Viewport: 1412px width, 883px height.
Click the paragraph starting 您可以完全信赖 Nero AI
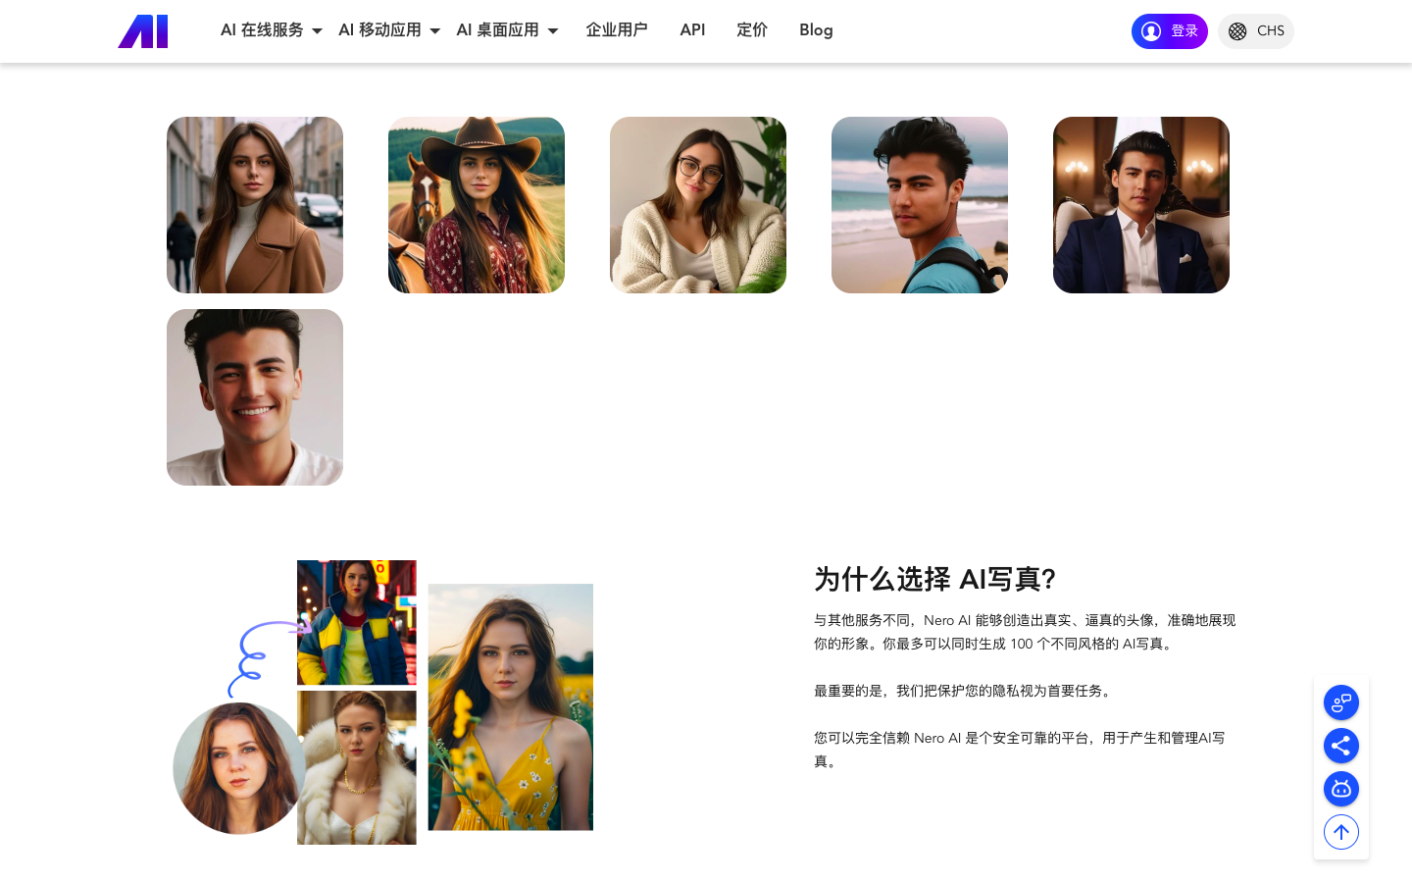(x=1020, y=750)
